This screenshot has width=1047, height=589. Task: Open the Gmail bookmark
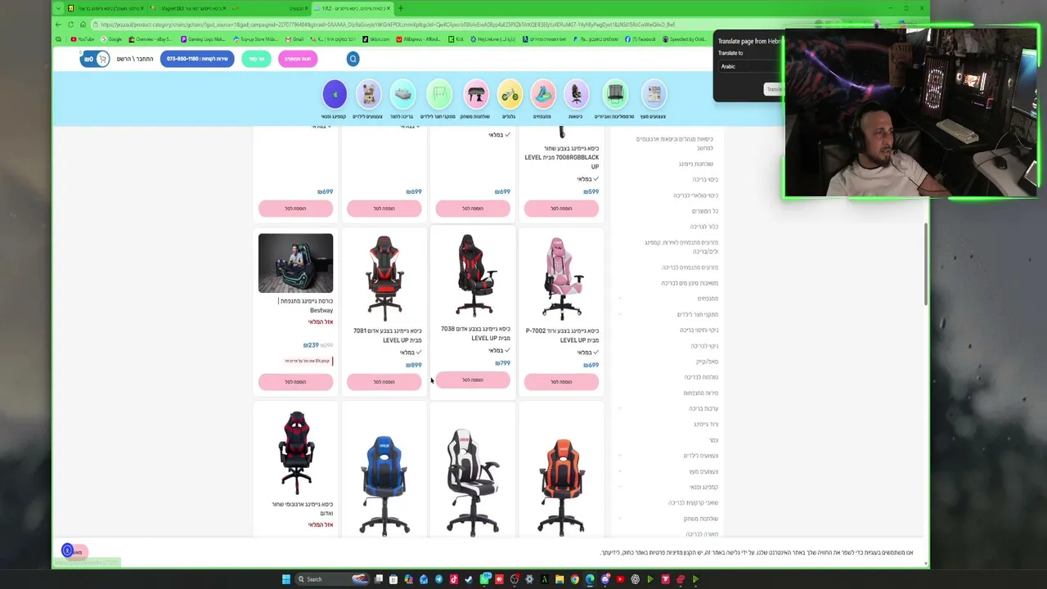point(294,39)
